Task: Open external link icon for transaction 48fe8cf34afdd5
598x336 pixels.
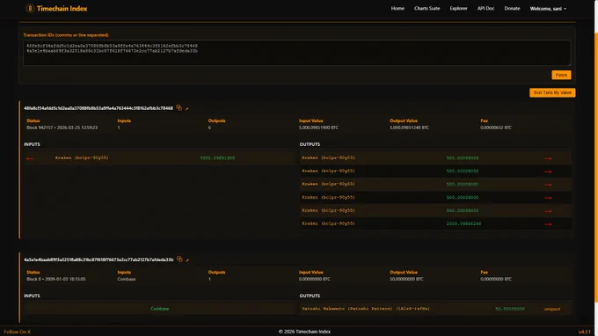Action: tap(186, 109)
